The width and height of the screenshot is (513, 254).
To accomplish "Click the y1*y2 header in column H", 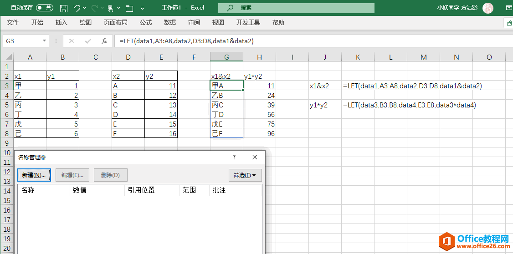I will pyautogui.click(x=259, y=76).
